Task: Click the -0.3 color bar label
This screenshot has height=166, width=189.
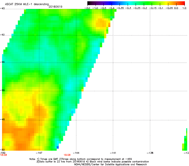Action: 128,8
